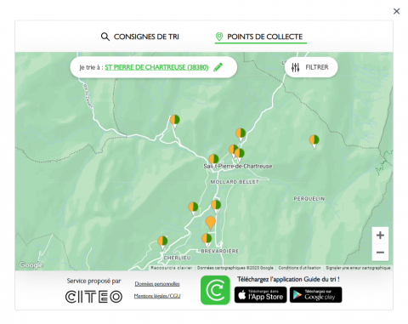Open the Mentions légales/CGU link

pos(157,296)
